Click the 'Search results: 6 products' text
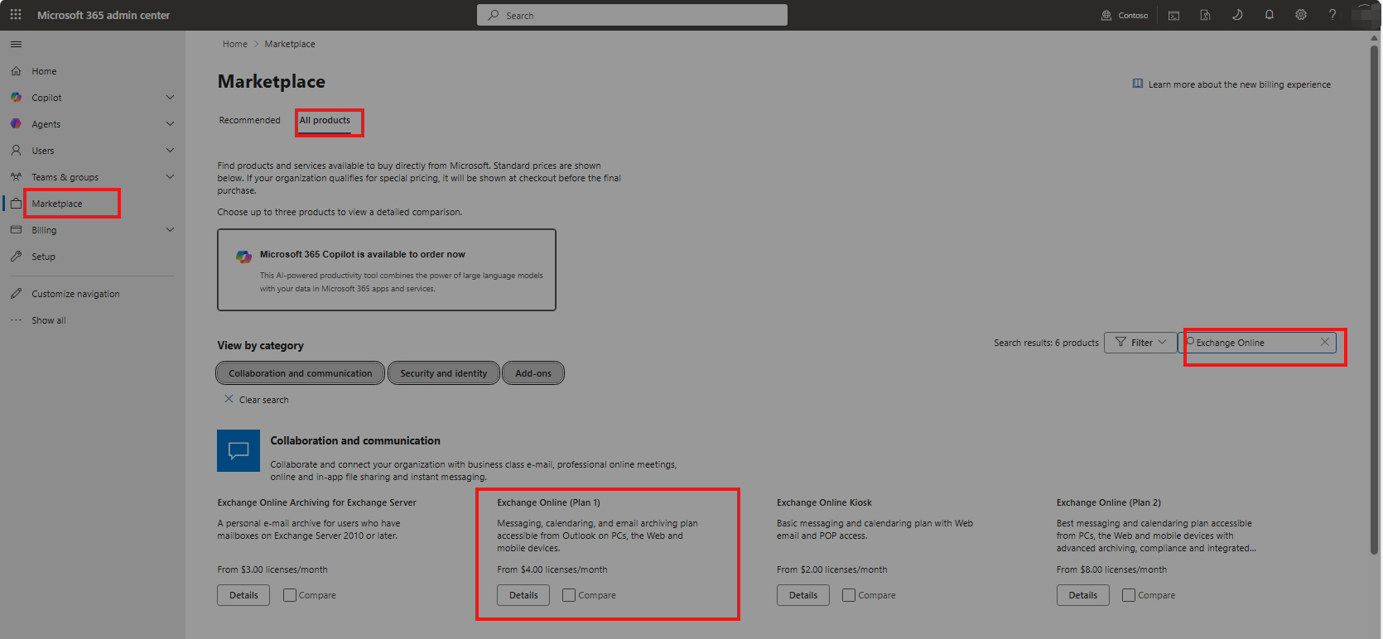 tap(1047, 343)
